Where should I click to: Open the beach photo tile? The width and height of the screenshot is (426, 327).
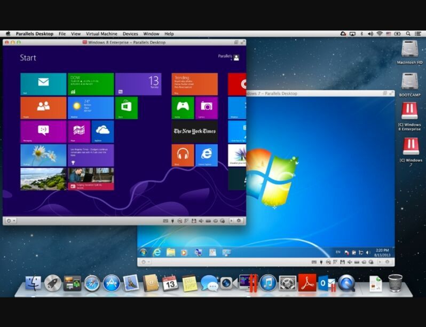point(43,179)
